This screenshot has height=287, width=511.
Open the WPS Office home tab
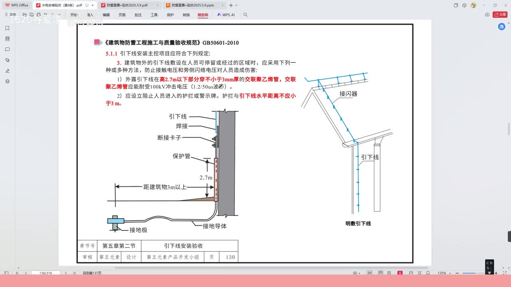[17, 5]
